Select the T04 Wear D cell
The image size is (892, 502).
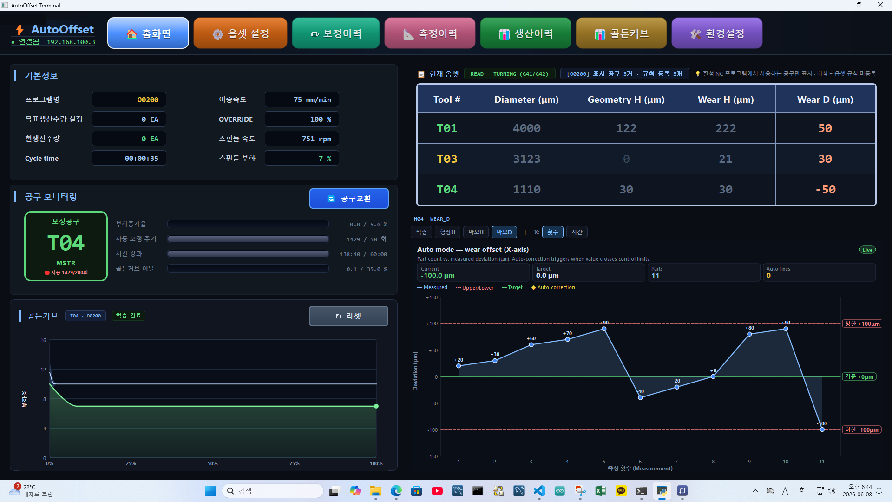825,190
